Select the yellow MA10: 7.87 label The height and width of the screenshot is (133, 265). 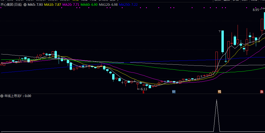click(53, 5)
